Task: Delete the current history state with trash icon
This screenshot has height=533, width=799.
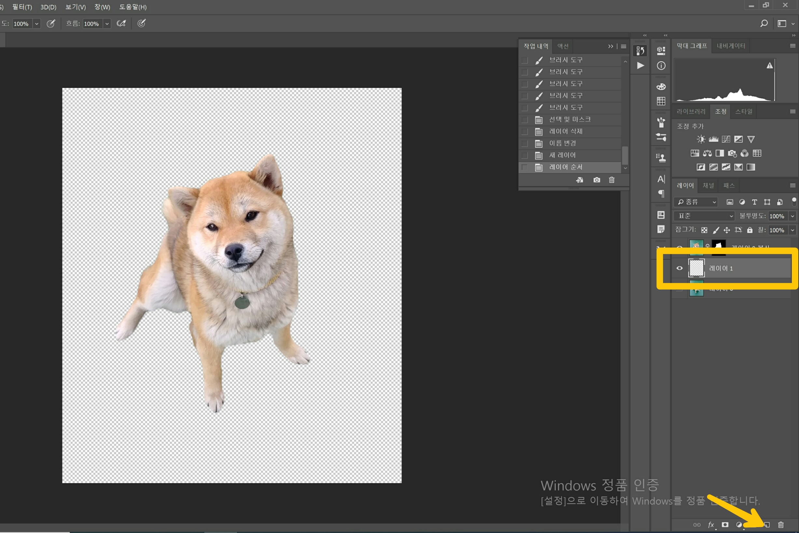Action: point(611,180)
